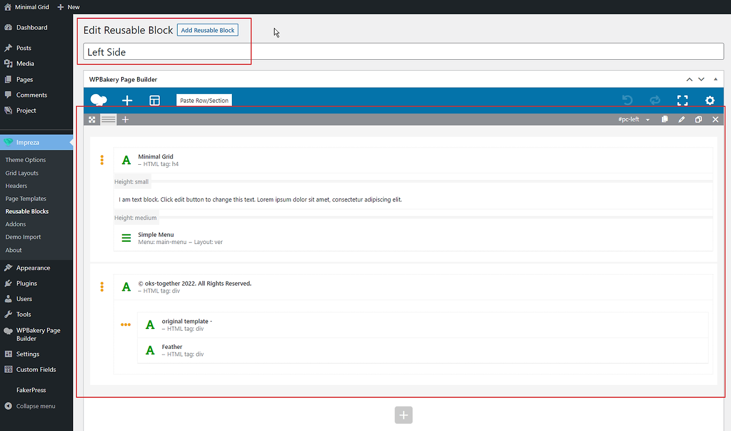Click Add Reusable Block button
The width and height of the screenshot is (731, 431).
pos(207,30)
